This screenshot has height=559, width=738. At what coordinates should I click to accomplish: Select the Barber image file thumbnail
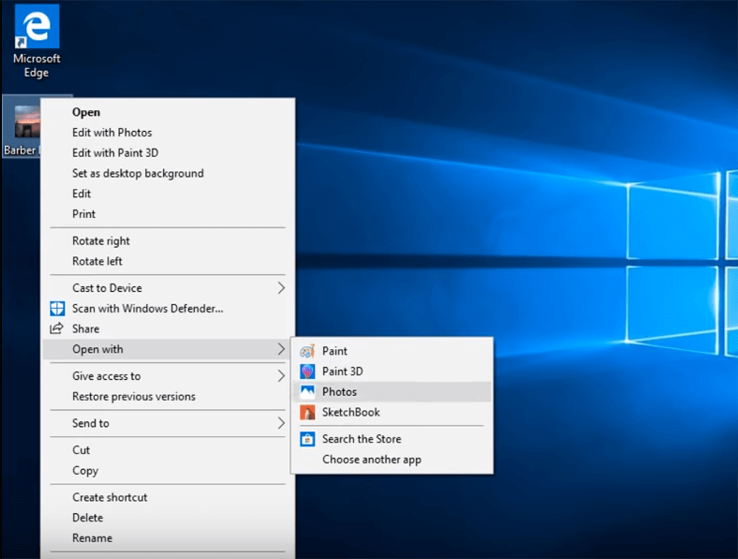25,122
